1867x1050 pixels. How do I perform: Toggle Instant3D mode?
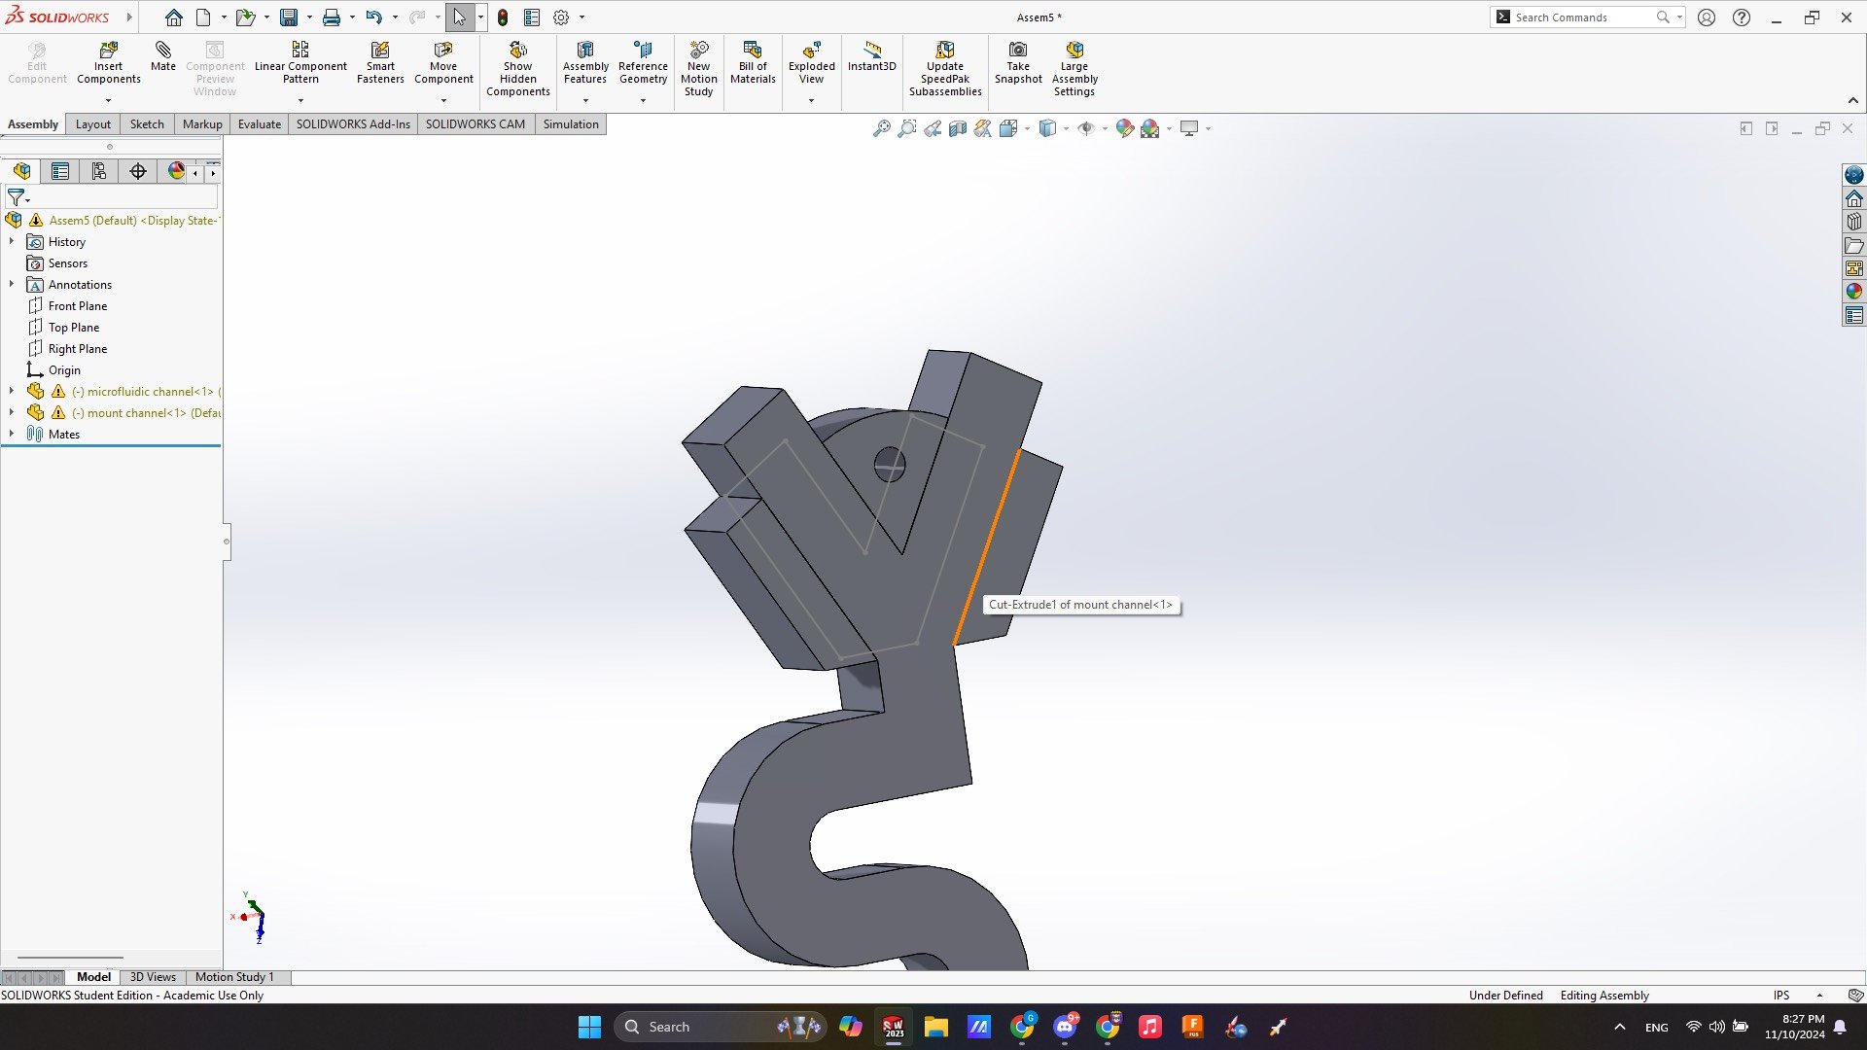[x=871, y=51]
